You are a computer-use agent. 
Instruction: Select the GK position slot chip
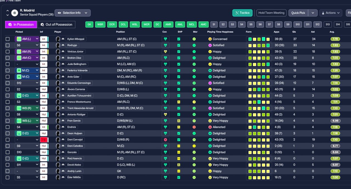[89, 24]
